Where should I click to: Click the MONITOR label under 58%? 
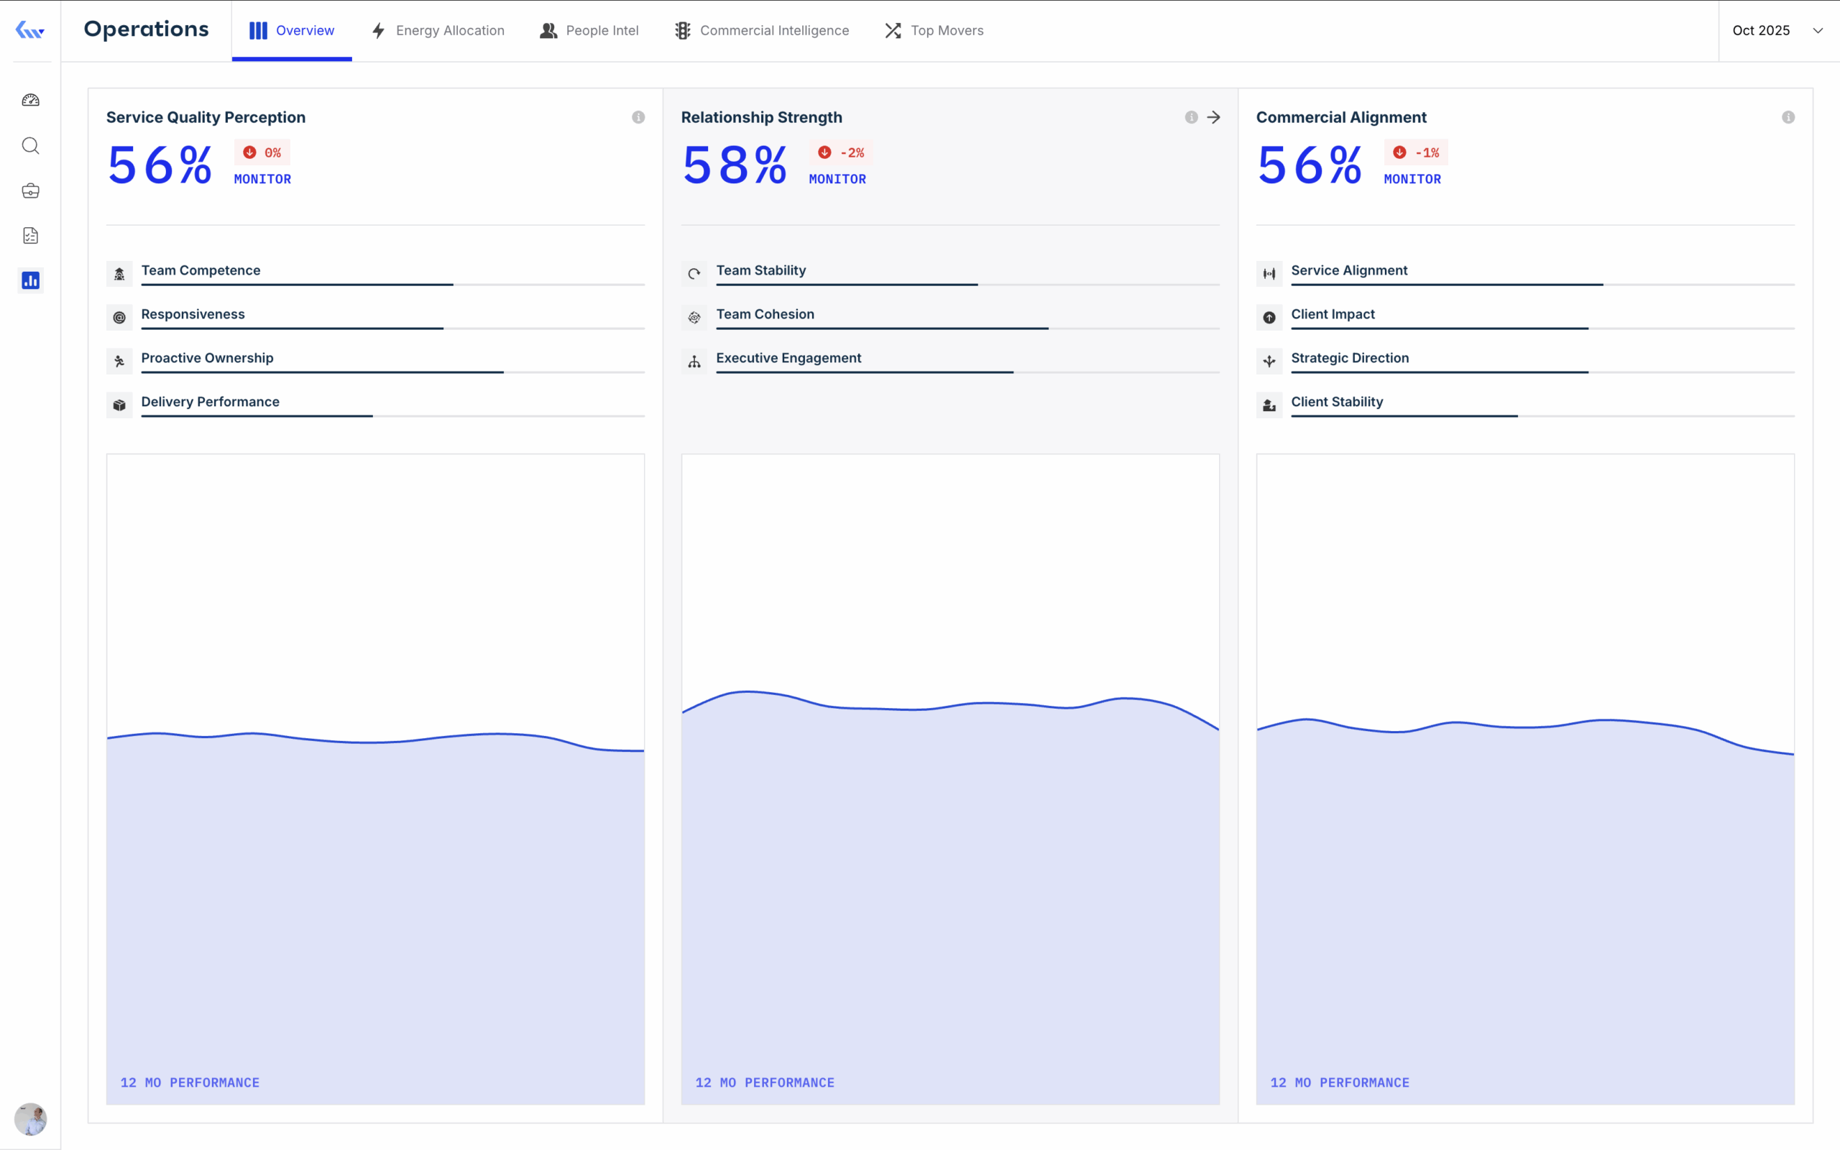point(837,180)
